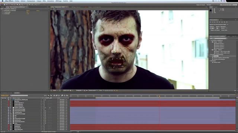238x133 pixels.
Task: Select the Calque d'effets 1 layer name
Action: [x=19, y=108]
